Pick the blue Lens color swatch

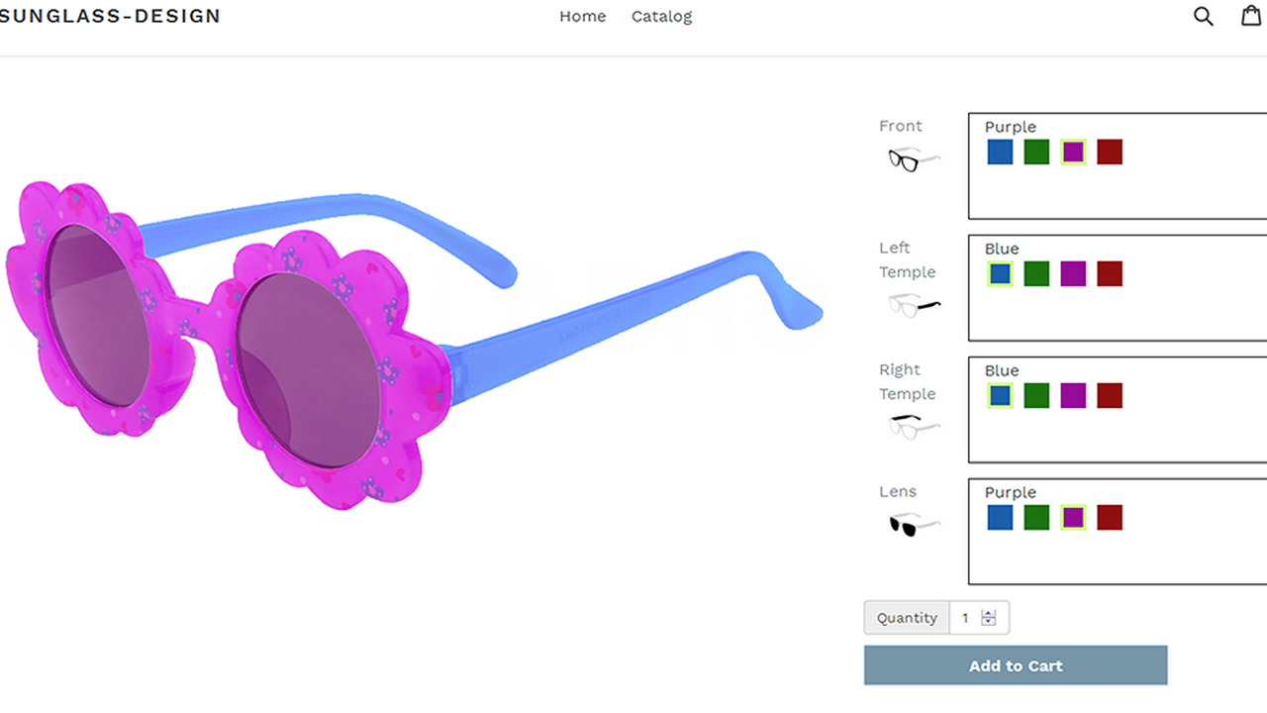pos(1000,517)
